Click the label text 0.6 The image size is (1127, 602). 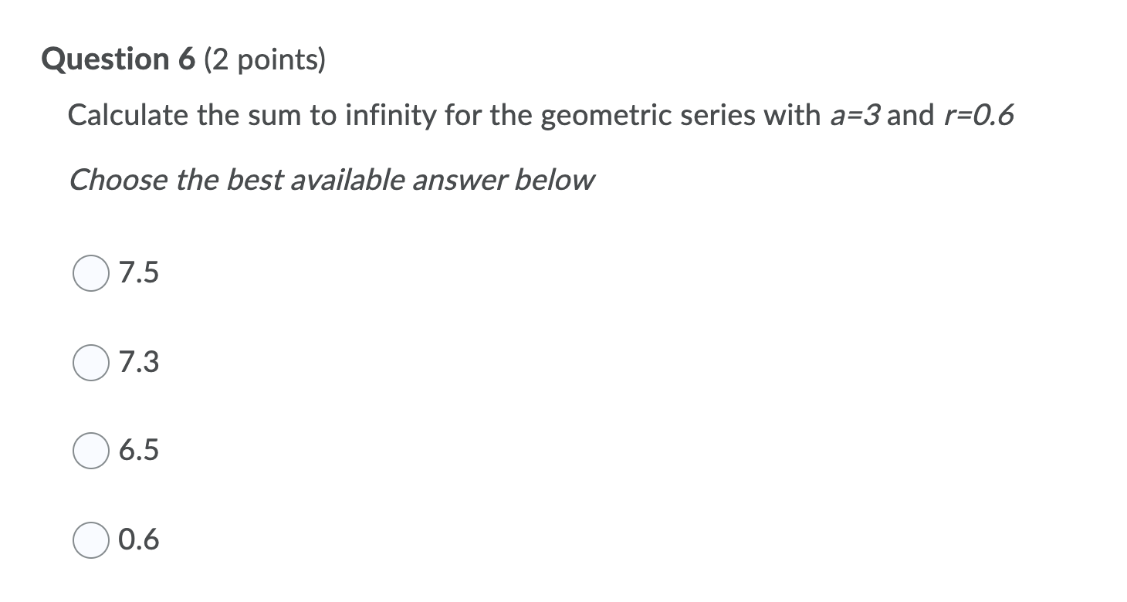[x=139, y=540]
